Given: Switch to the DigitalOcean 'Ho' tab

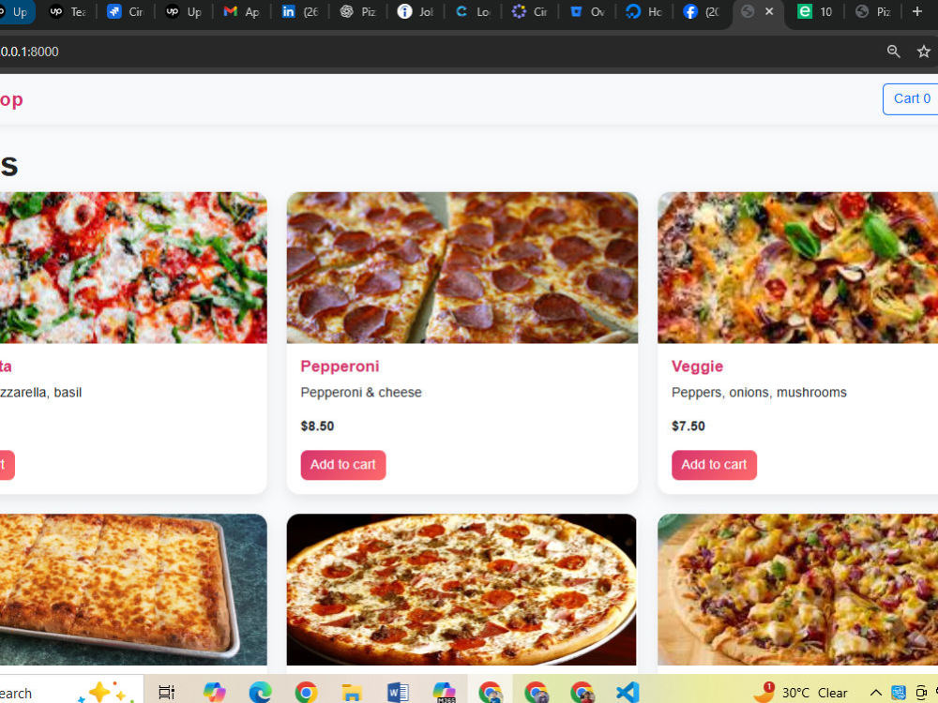Looking at the screenshot, I should [644, 12].
